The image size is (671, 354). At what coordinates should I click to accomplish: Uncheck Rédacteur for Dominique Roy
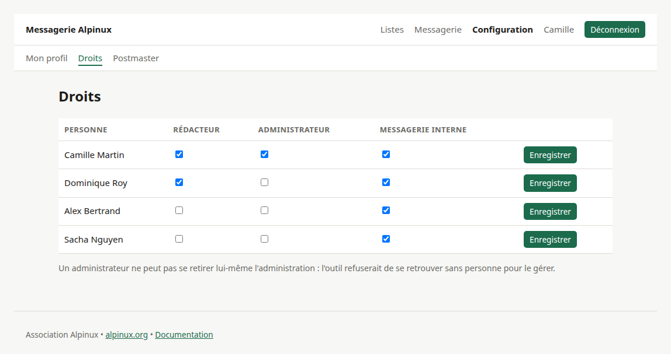179,183
